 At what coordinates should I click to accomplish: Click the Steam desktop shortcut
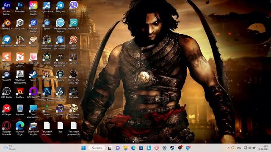click(33, 76)
